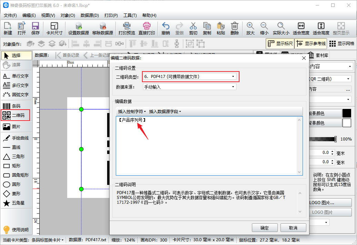The image size is (357, 245).
Task: Select the 直线 line tool
Action: click(x=16, y=147)
